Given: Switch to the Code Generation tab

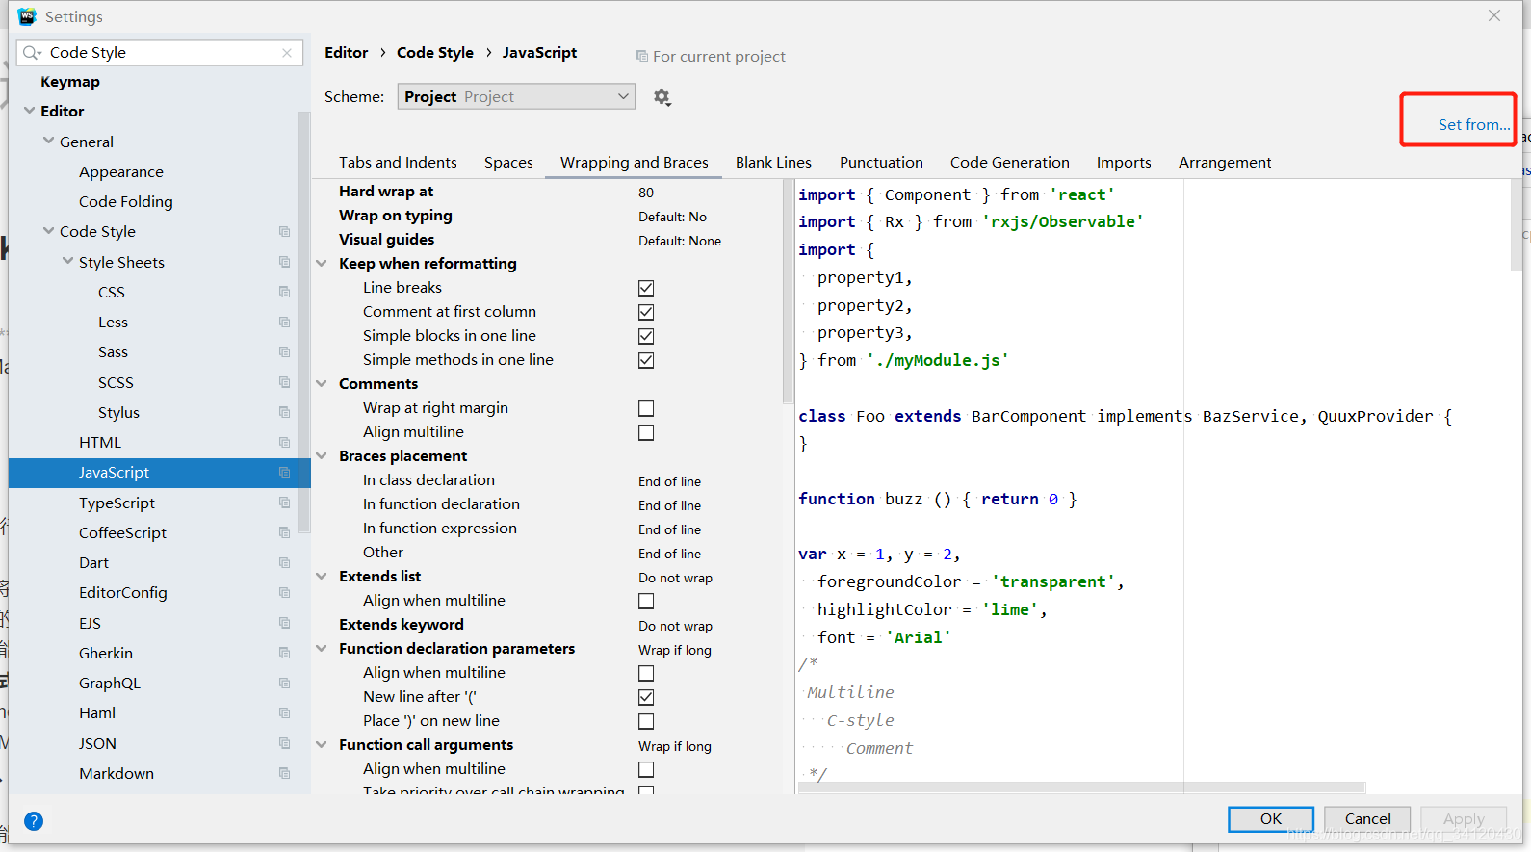Looking at the screenshot, I should click(1010, 162).
